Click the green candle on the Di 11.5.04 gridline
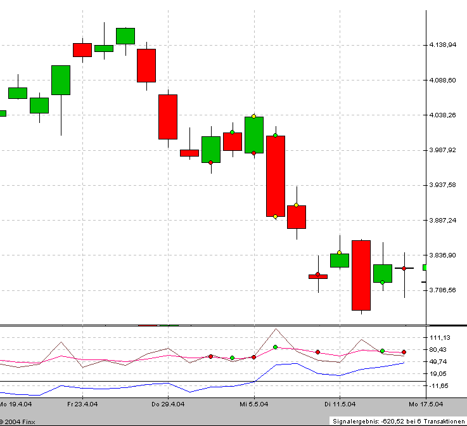The image size is (467, 426). [x=340, y=261]
